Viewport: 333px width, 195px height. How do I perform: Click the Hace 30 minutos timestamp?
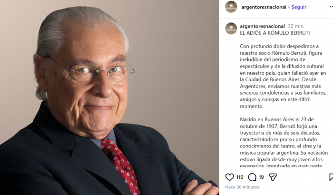(242, 187)
